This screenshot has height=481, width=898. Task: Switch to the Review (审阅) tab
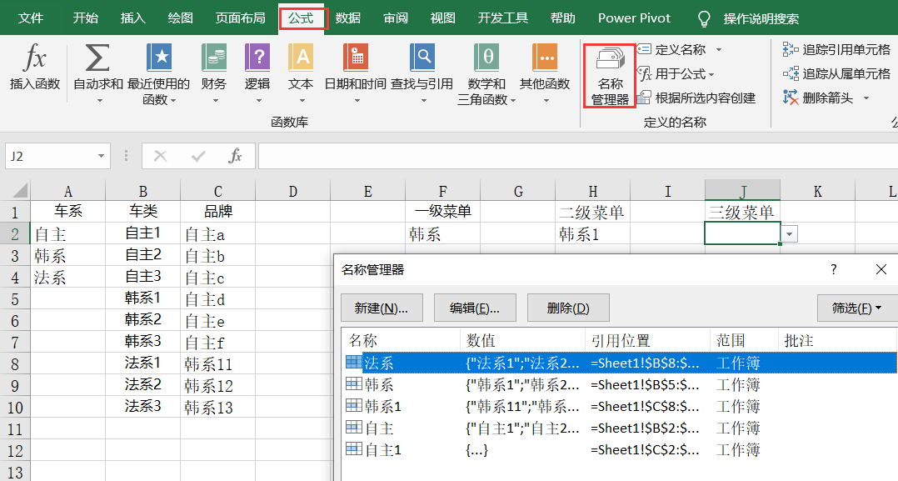[x=396, y=18]
